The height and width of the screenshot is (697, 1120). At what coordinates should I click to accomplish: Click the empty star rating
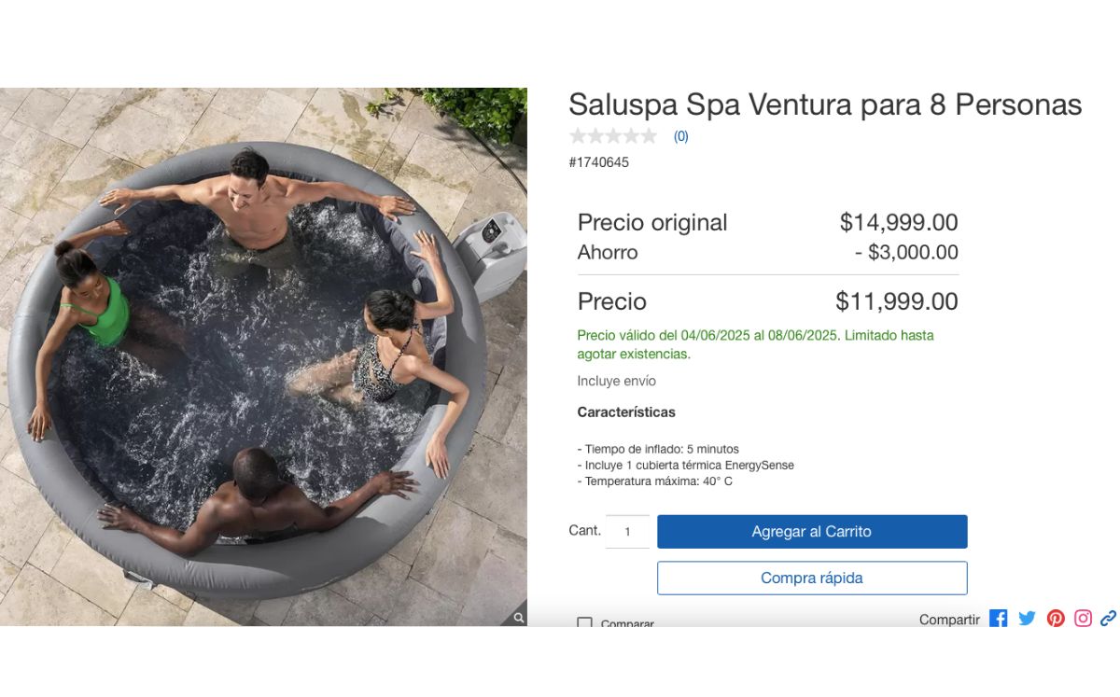(613, 136)
